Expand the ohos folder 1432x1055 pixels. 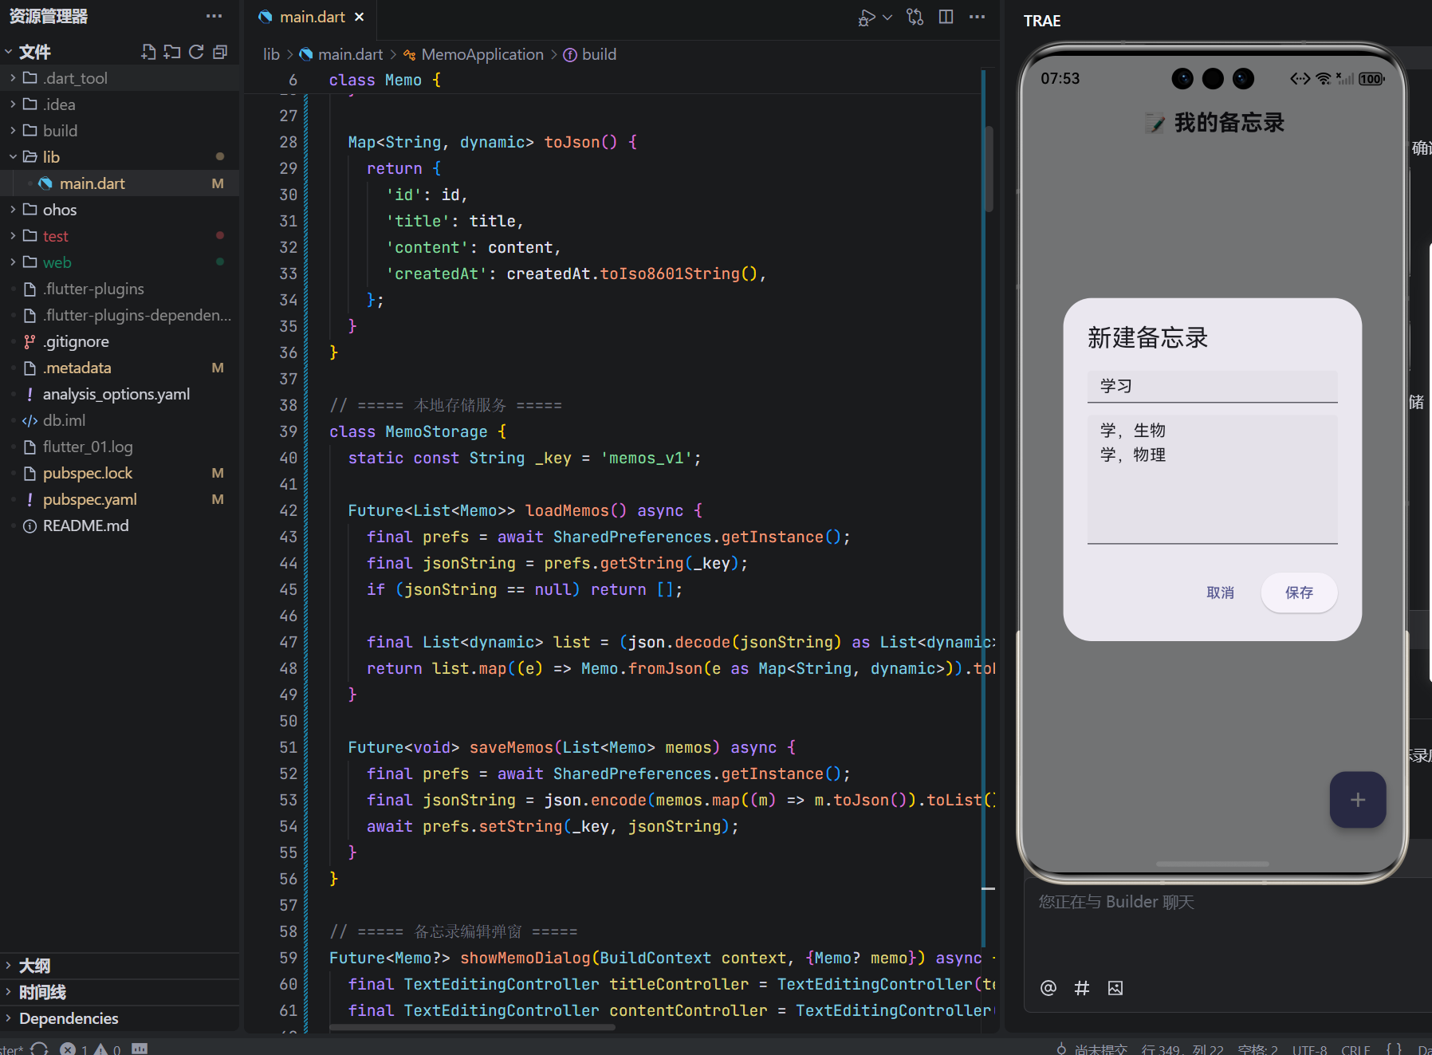tap(120, 210)
